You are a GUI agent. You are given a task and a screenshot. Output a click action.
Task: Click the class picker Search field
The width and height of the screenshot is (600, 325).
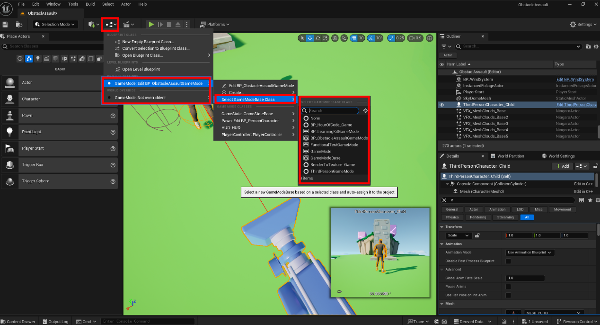coord(330,110)
